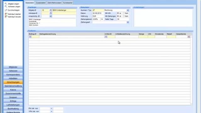
Task: Click the Datum field 02.09.2010
Action: click(98, 13)
